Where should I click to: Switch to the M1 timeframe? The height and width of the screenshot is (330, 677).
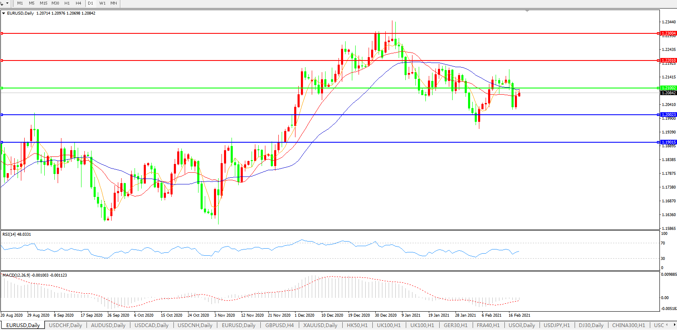point(20,3)
